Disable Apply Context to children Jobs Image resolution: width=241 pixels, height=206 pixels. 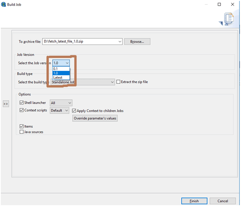pos(74,111)
